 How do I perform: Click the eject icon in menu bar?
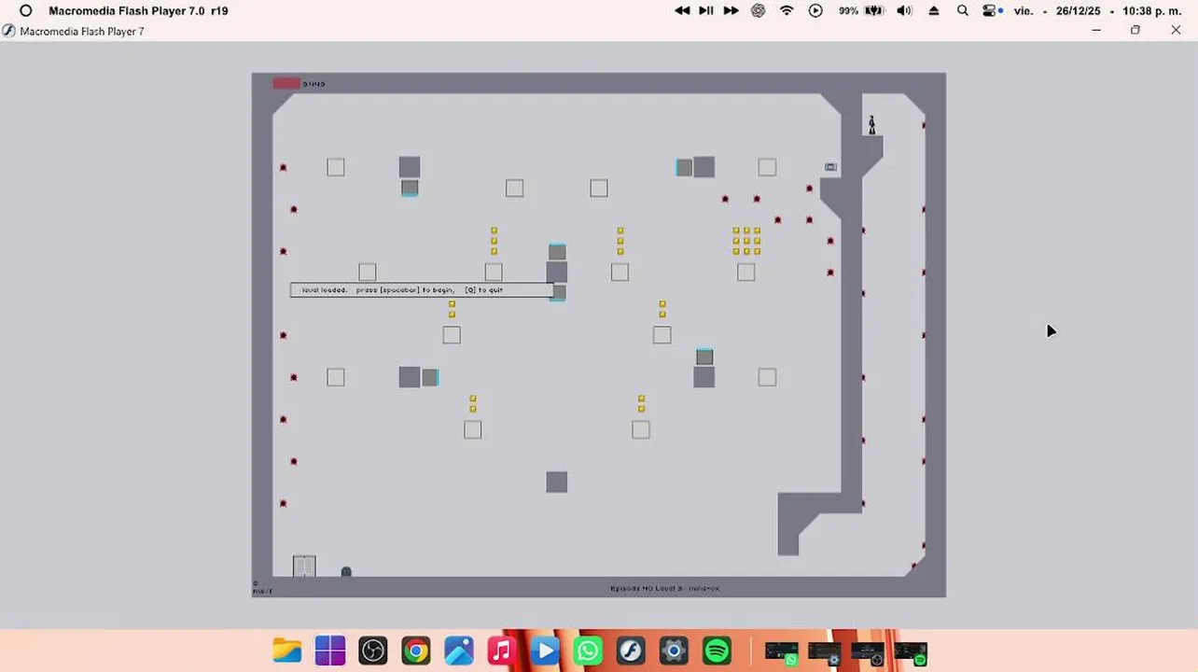934,10
